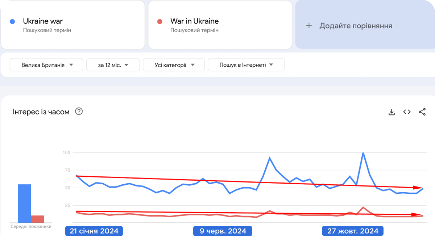Click the 9 черв. 2024 date label
This screenshot has height=243, width=435.
[x=223, y=231]
